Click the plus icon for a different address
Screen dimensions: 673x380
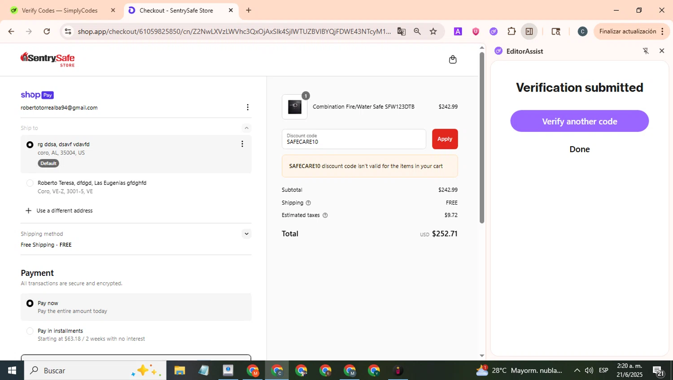coord(28,210)
